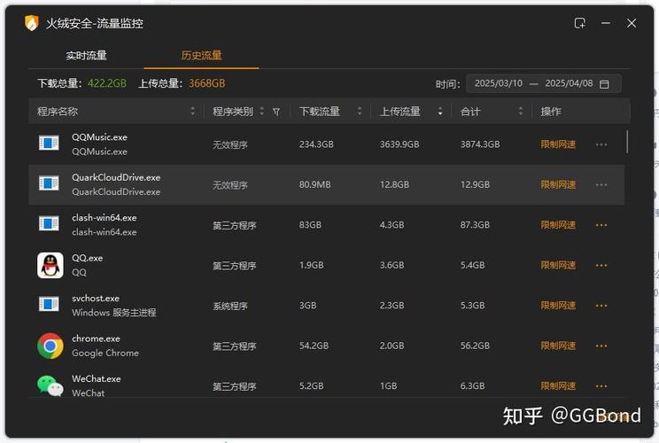Click the end date 2025/04/08 field
This screenshot has width=659, height=443.
[x=569, y=83]
